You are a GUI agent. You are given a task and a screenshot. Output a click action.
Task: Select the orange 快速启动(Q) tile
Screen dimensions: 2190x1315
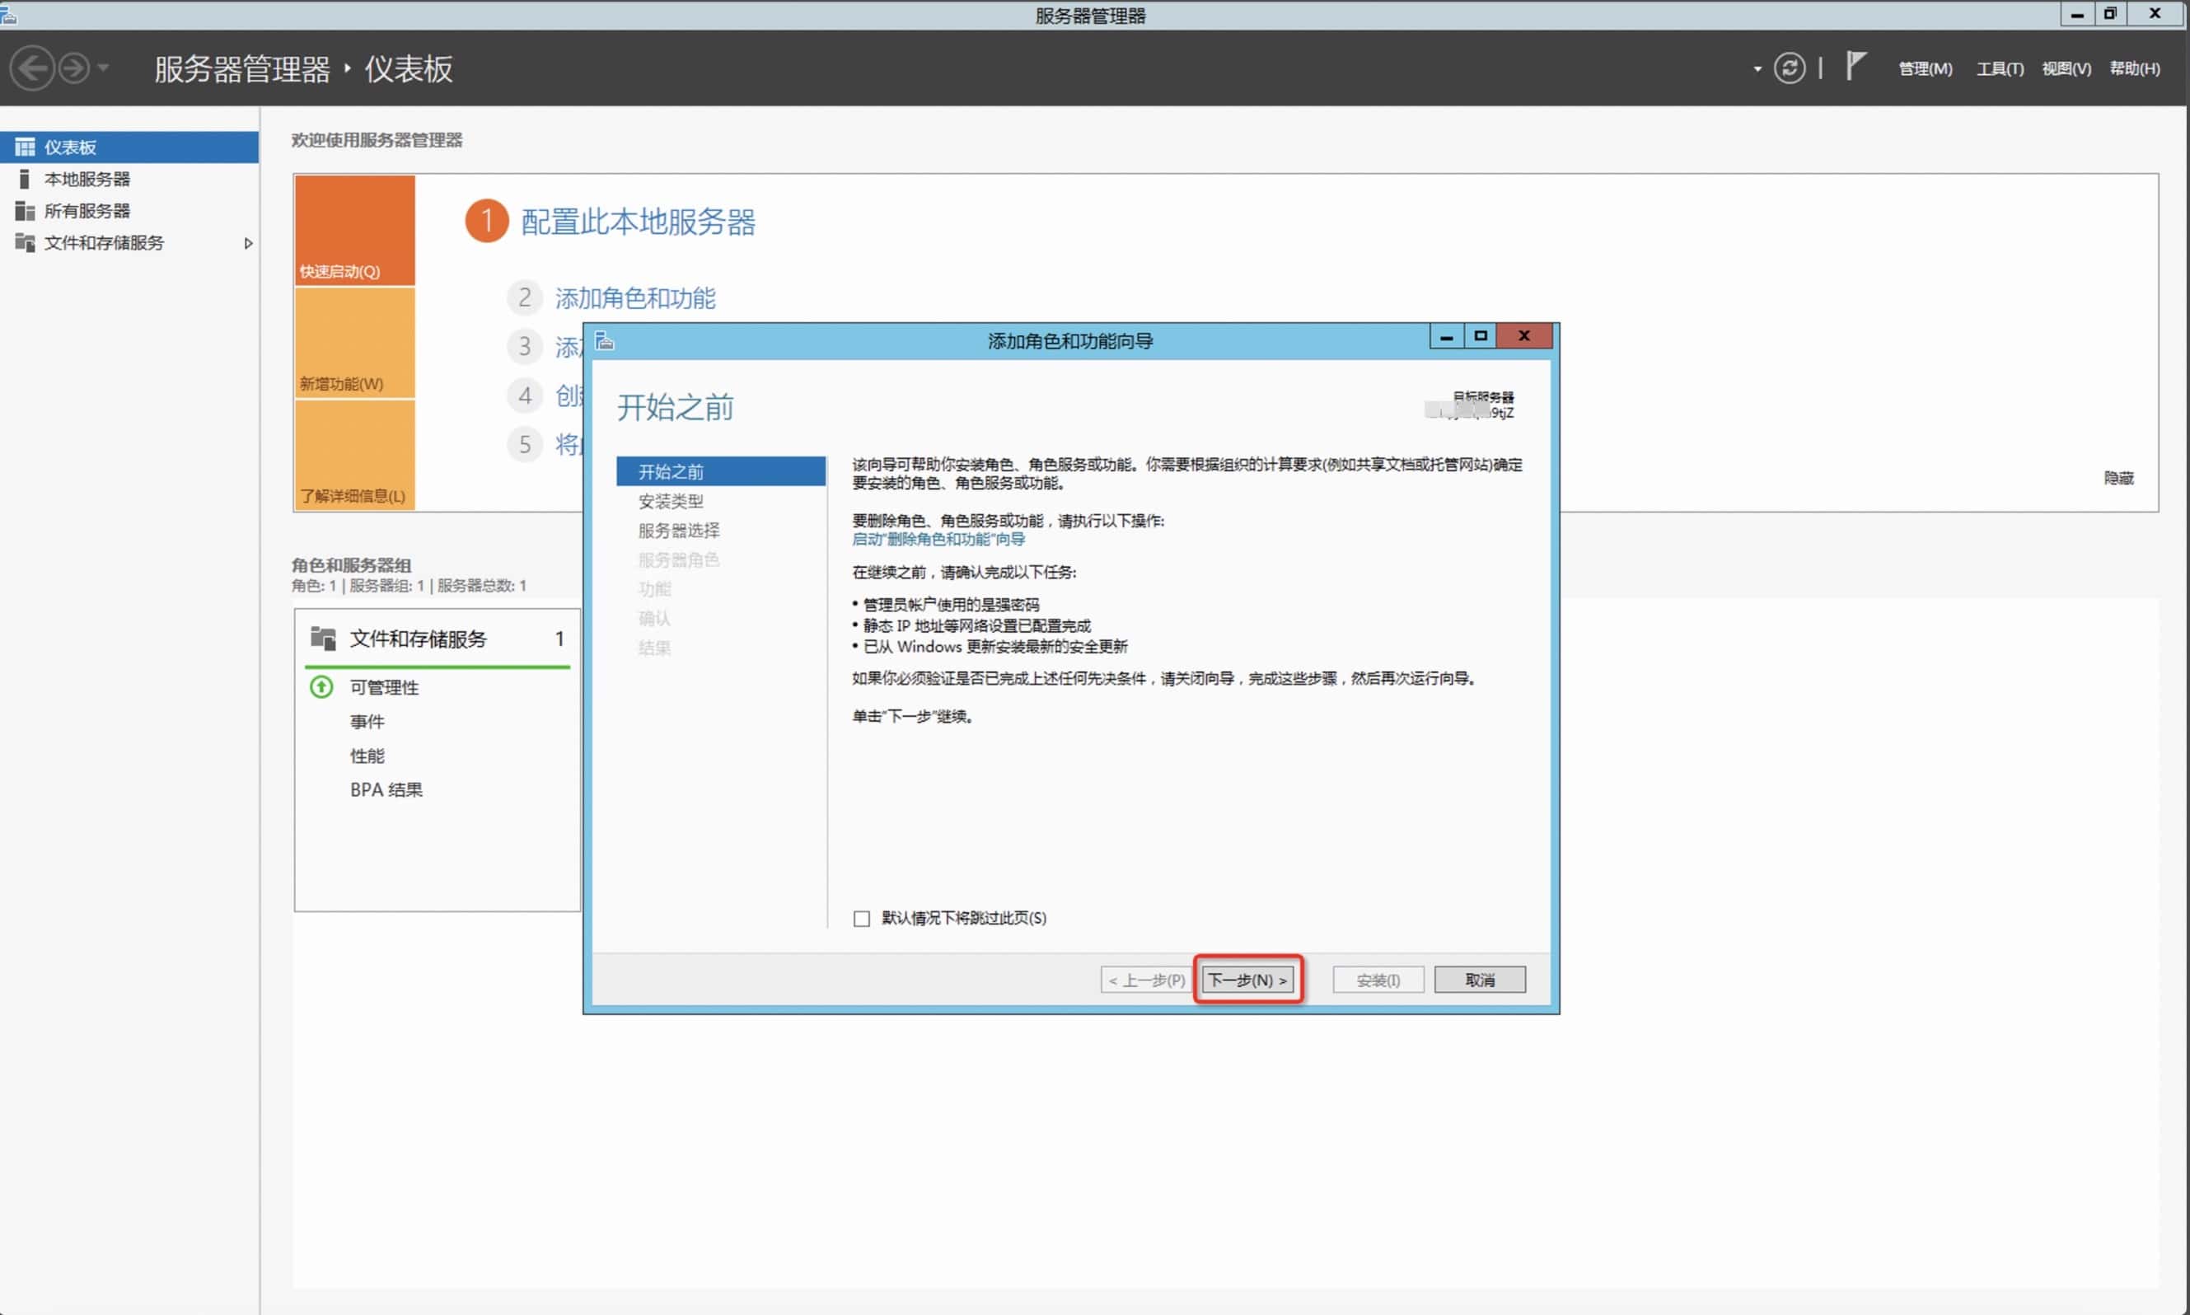point(354,231)
